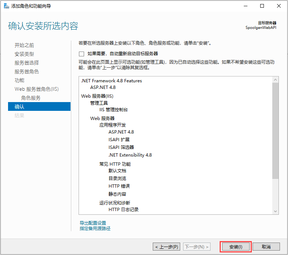Open the export configuration settings link
This screenshot has height=255, width=288.
93,223
